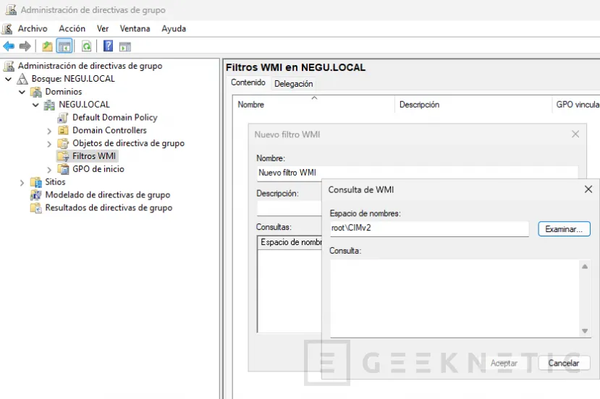Click the Back arrow toolbar icon
The image size is (600, 399).
pos(9,47)
